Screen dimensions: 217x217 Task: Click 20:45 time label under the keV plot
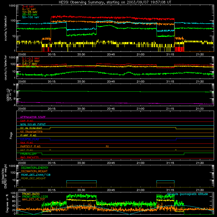111,55
